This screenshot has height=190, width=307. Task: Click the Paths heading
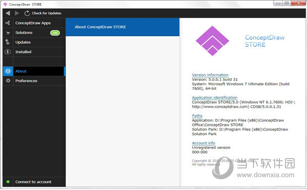197,116
